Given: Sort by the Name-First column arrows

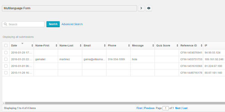Looking at the screenshot, I should click(x=56, y=46).
